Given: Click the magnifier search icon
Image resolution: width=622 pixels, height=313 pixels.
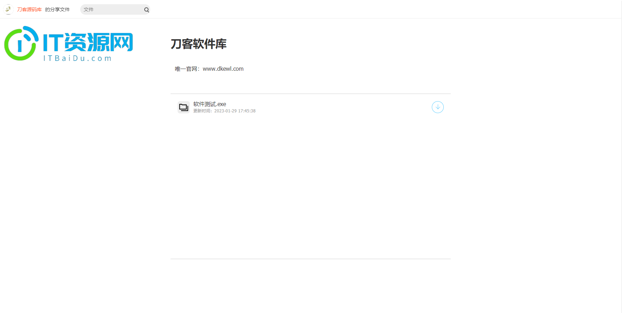Looking at the screenshot, I should [x=147, y=10].
